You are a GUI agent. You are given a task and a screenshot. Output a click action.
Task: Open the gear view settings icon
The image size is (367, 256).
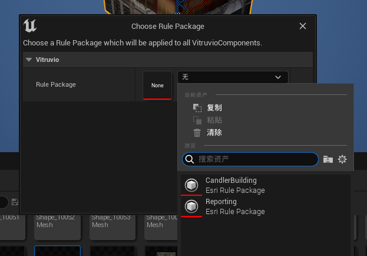coord(342,159)
